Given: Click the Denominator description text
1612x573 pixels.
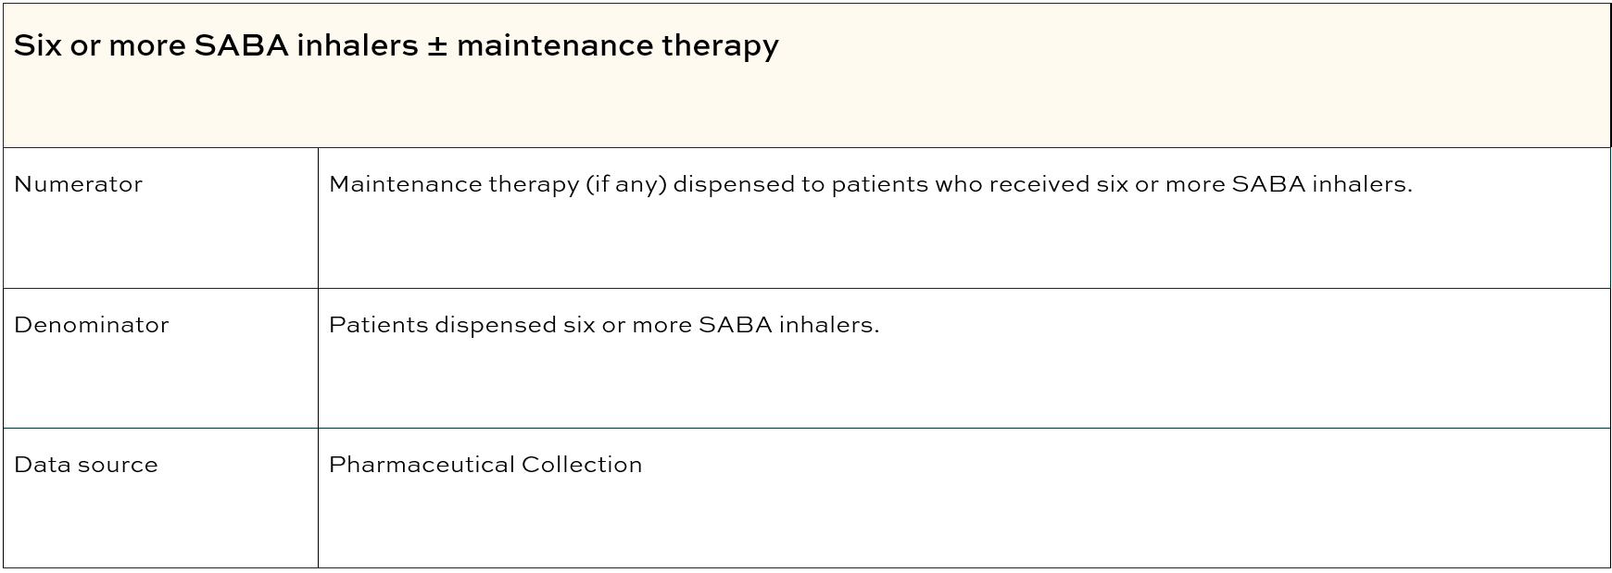Looking at the screenshot, I should pos(604,325).
